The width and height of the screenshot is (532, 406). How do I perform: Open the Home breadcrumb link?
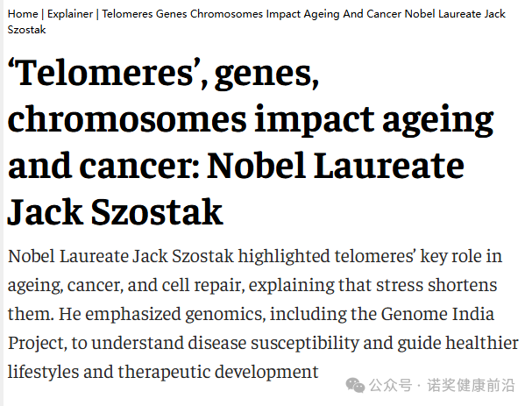click(x=23, y=14)
